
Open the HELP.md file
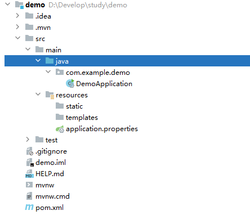50,174
